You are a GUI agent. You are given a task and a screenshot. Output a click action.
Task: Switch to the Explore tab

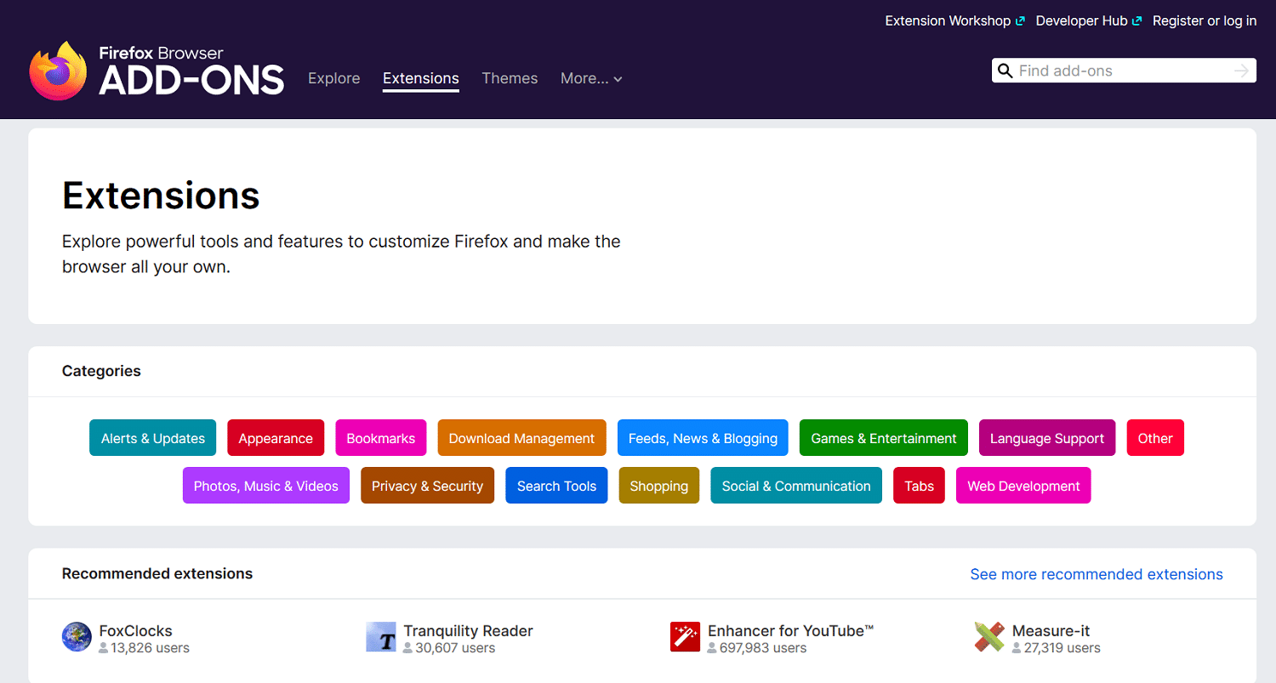[x=333, y=78]
